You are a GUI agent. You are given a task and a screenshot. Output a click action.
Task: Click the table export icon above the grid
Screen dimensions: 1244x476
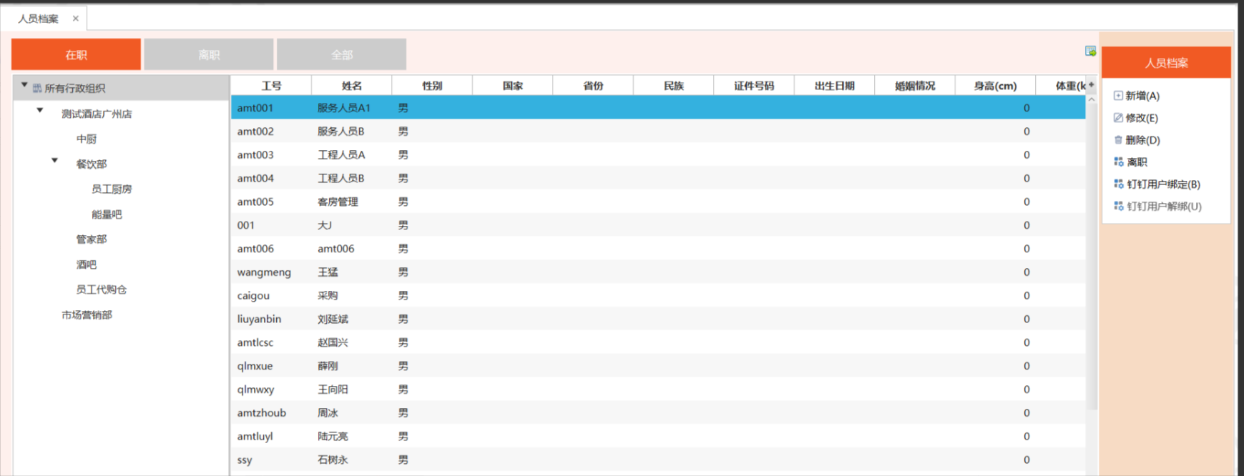tap(1090, 51)
